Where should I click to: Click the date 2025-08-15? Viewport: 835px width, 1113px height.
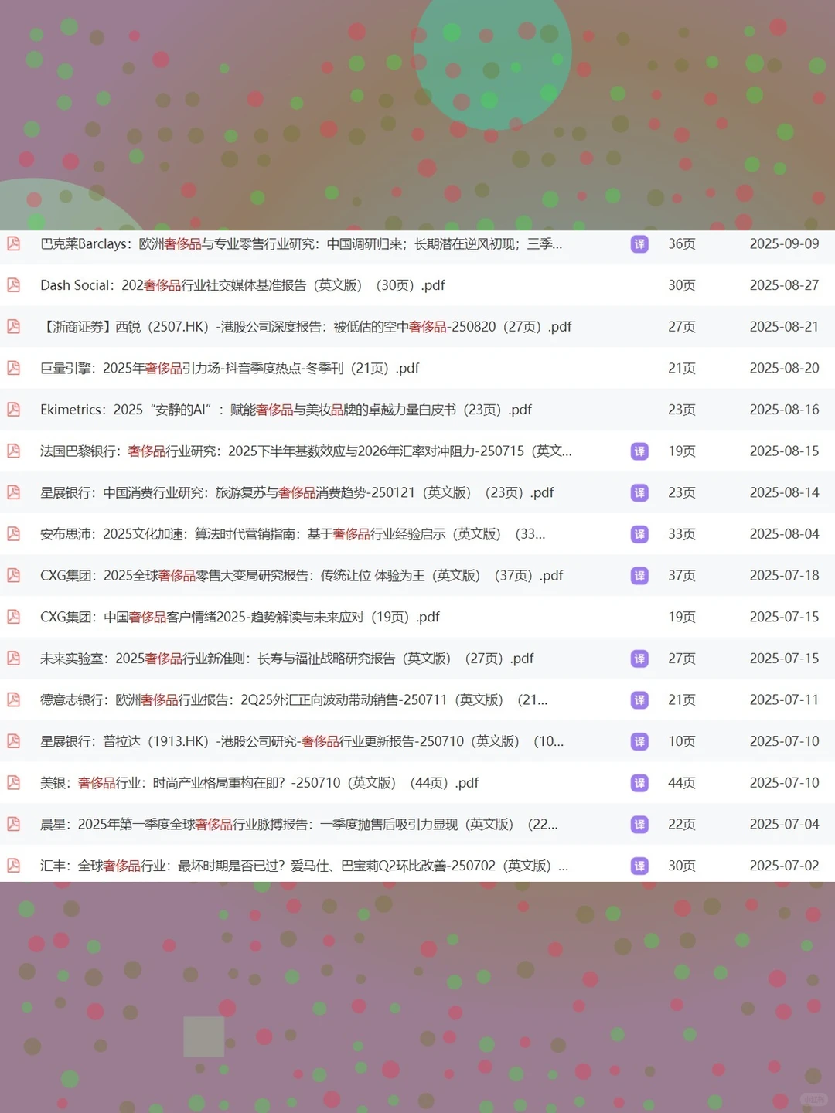784,451
